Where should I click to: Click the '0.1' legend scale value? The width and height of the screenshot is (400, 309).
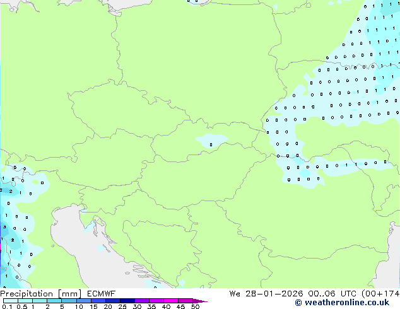[7, 306]
